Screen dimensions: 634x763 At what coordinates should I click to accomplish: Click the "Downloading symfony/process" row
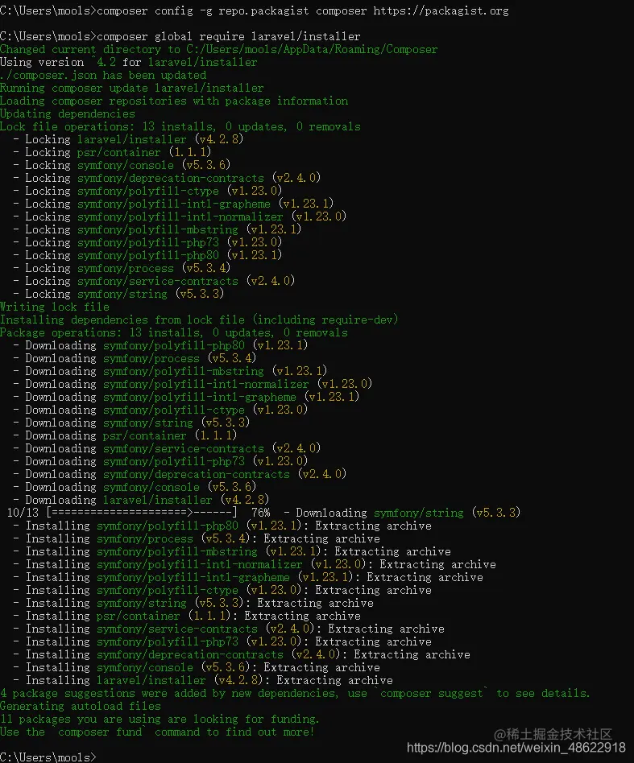tap(135, 358)
